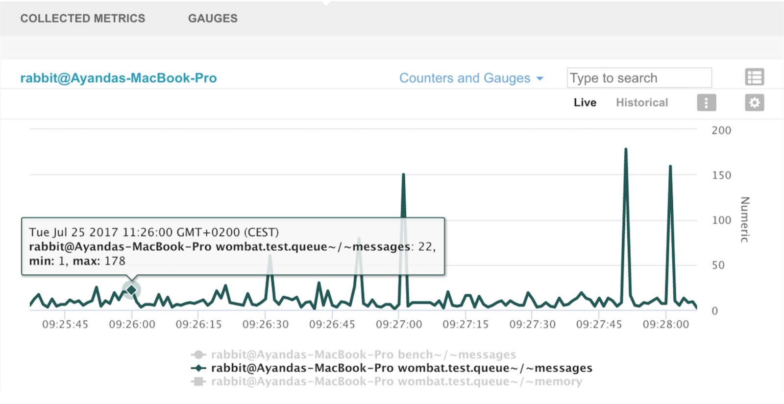Click the three-dot more options icon
Viewport: 784px width, 404px height.
click(706, 103)
